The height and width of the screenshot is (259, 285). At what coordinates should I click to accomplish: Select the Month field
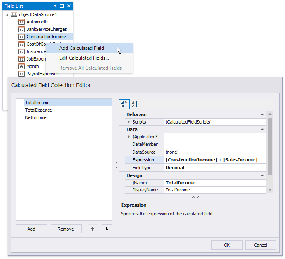(x=32, y=66)
